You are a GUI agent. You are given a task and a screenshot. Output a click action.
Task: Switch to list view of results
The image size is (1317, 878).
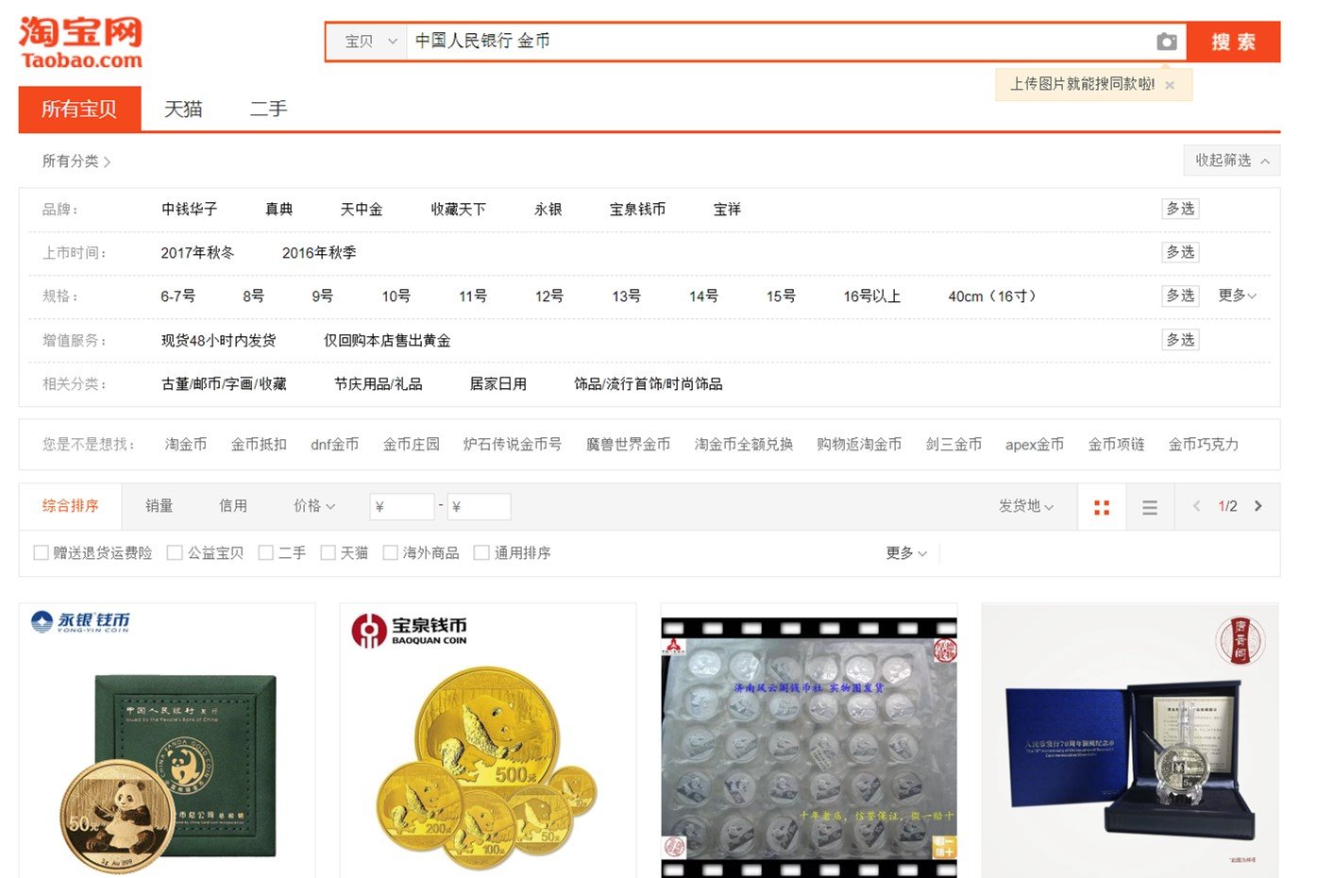(x=1149, y=506)
